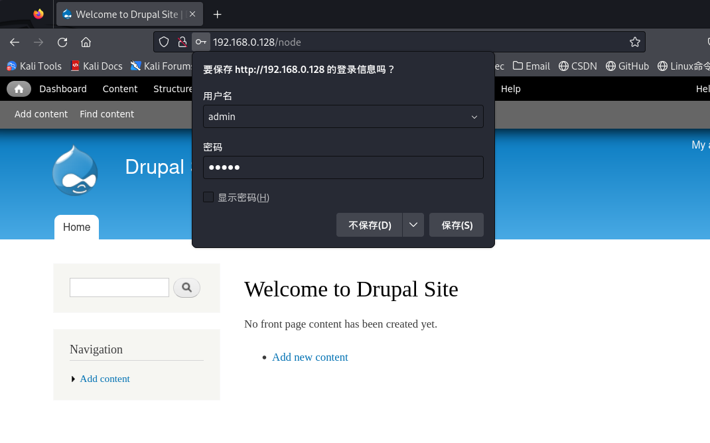This screenshot has height=443, width=710.
Task: Click Add content in Navigation block
Action: (x=105, y=379)
